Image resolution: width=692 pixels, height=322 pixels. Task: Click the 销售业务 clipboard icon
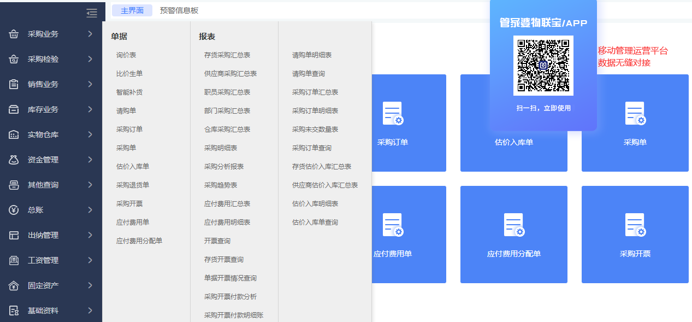coord(14,84)
